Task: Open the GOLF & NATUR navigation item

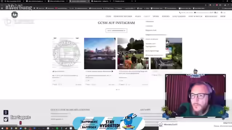Action: (x=195, y=16)
